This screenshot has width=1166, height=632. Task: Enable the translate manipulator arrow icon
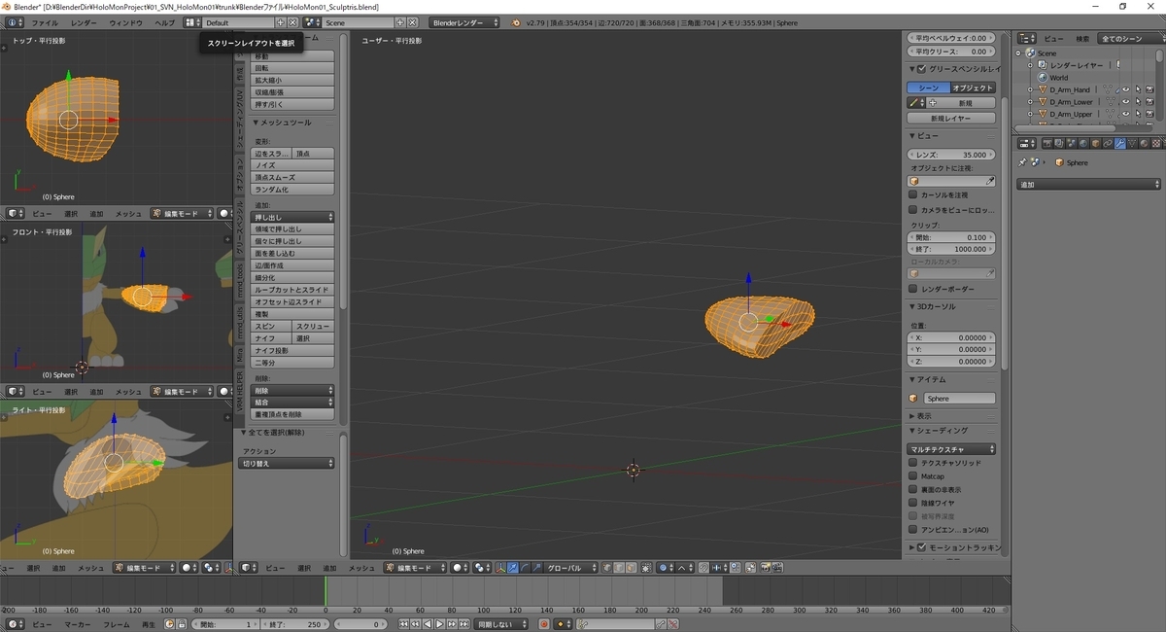(x=512, y=567)
